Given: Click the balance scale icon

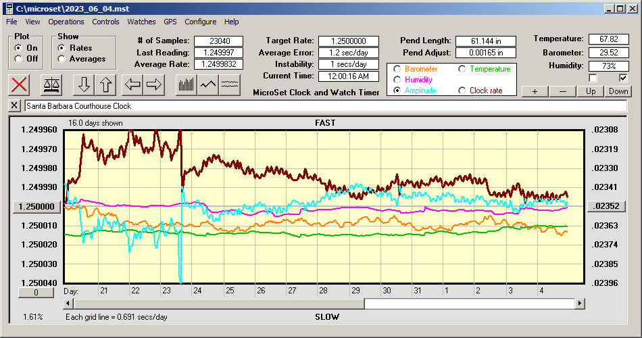Looking at the screenshot, I should 51,84.
